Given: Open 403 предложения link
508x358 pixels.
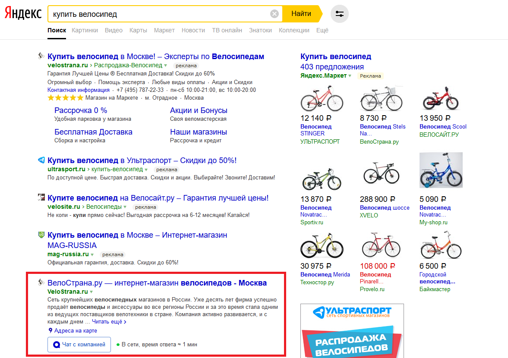Looking at the screenshot, I should 332,67.
